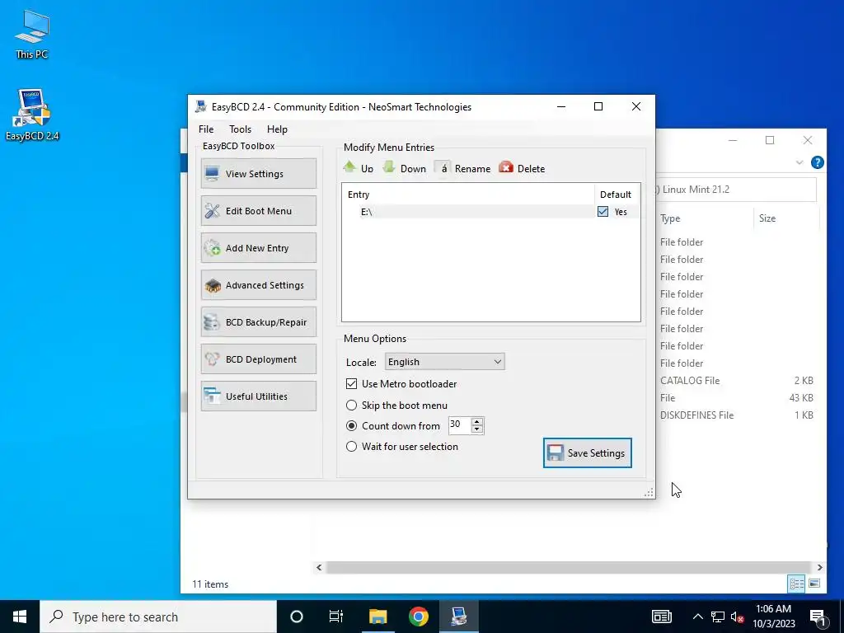Switch Explorer to large thumbnails view icon
844x633 pixels.
click(x=814, y=584)
